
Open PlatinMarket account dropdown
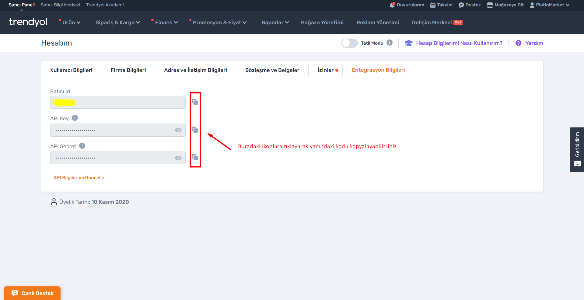pyautogui.click(x=550, y=5)
